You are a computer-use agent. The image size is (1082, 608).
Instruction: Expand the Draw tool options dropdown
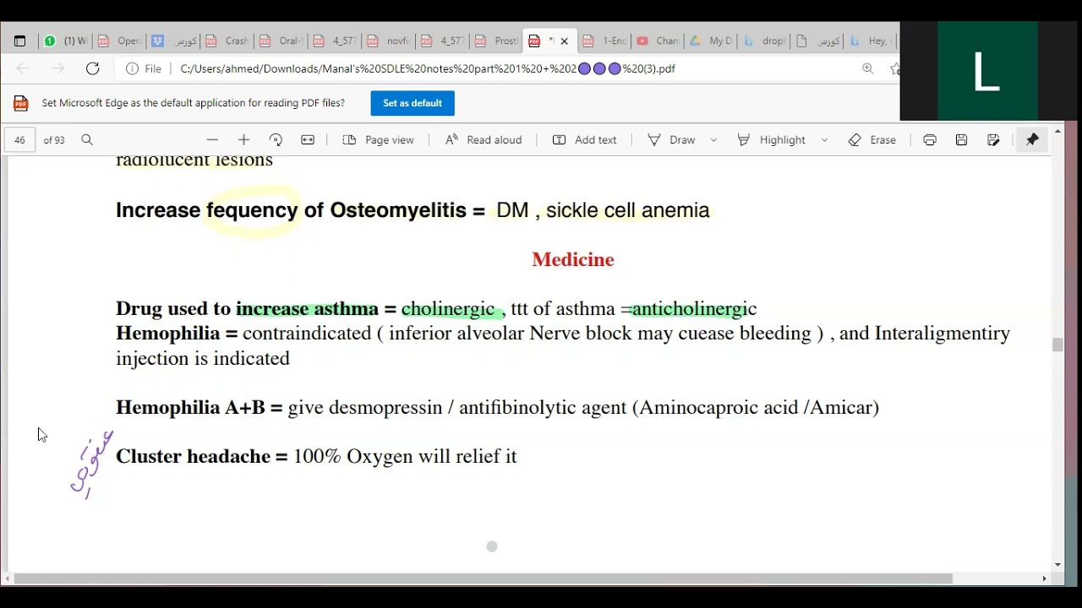pyautogui.click(x=713, y=140)
